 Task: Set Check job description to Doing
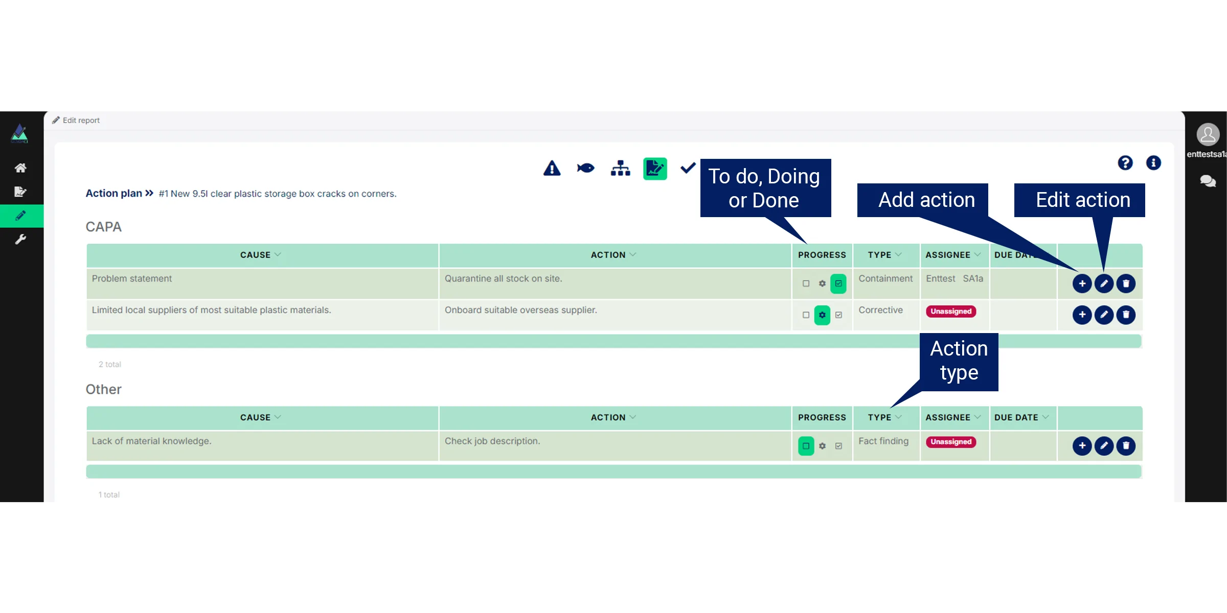822,446
